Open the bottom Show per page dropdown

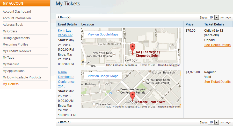(214, 122)
